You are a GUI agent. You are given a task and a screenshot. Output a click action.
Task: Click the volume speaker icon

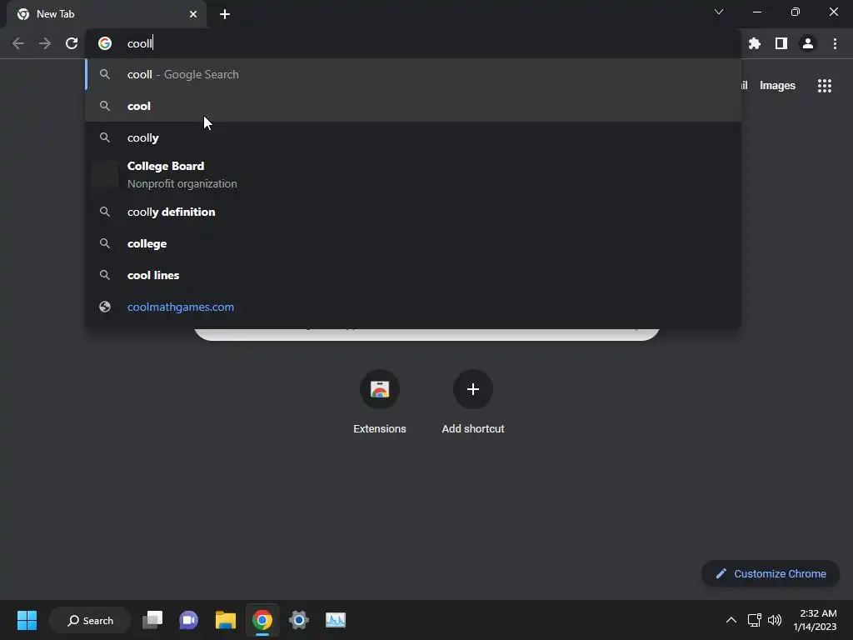(x=775, y=620)
